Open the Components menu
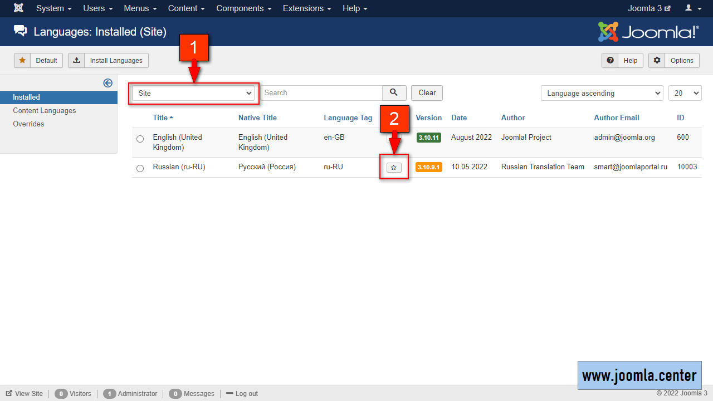 [244, 8]
